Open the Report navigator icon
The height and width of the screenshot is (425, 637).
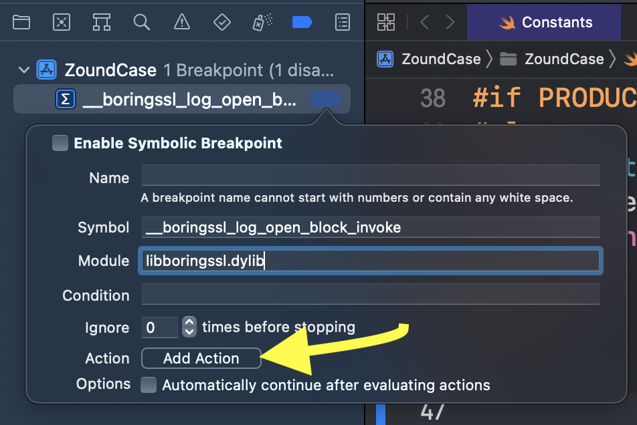(343, 22)
